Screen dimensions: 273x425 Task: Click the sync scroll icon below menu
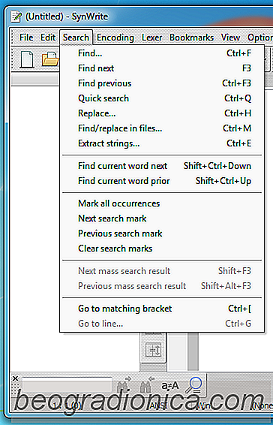tap(153, 350)
